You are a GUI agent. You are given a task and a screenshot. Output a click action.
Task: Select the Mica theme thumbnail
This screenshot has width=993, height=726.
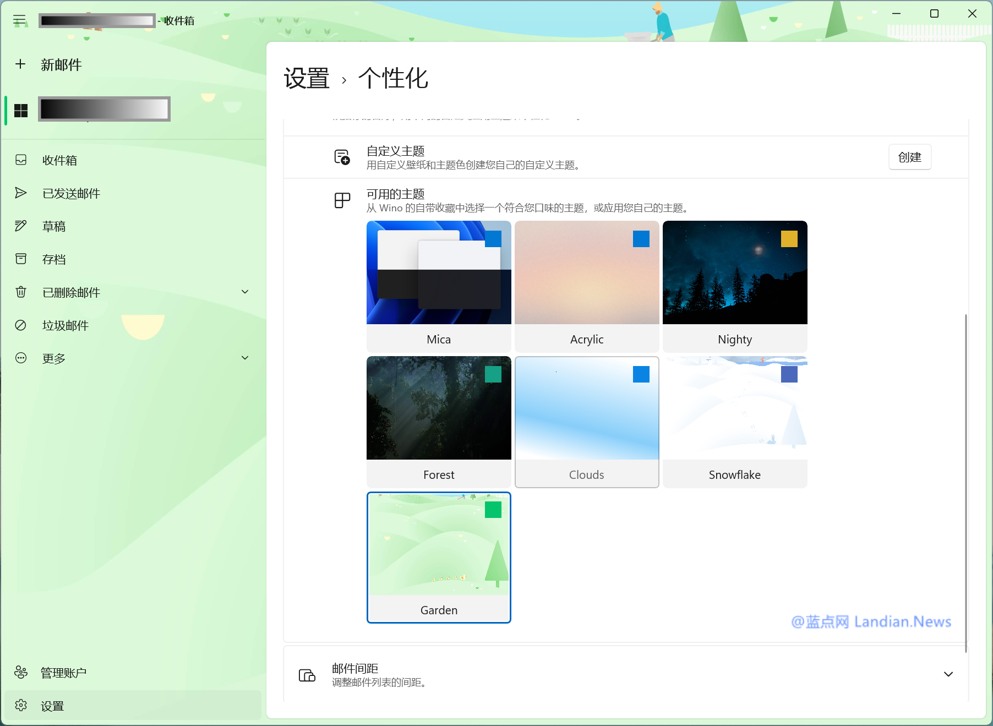tap(439, 273)
